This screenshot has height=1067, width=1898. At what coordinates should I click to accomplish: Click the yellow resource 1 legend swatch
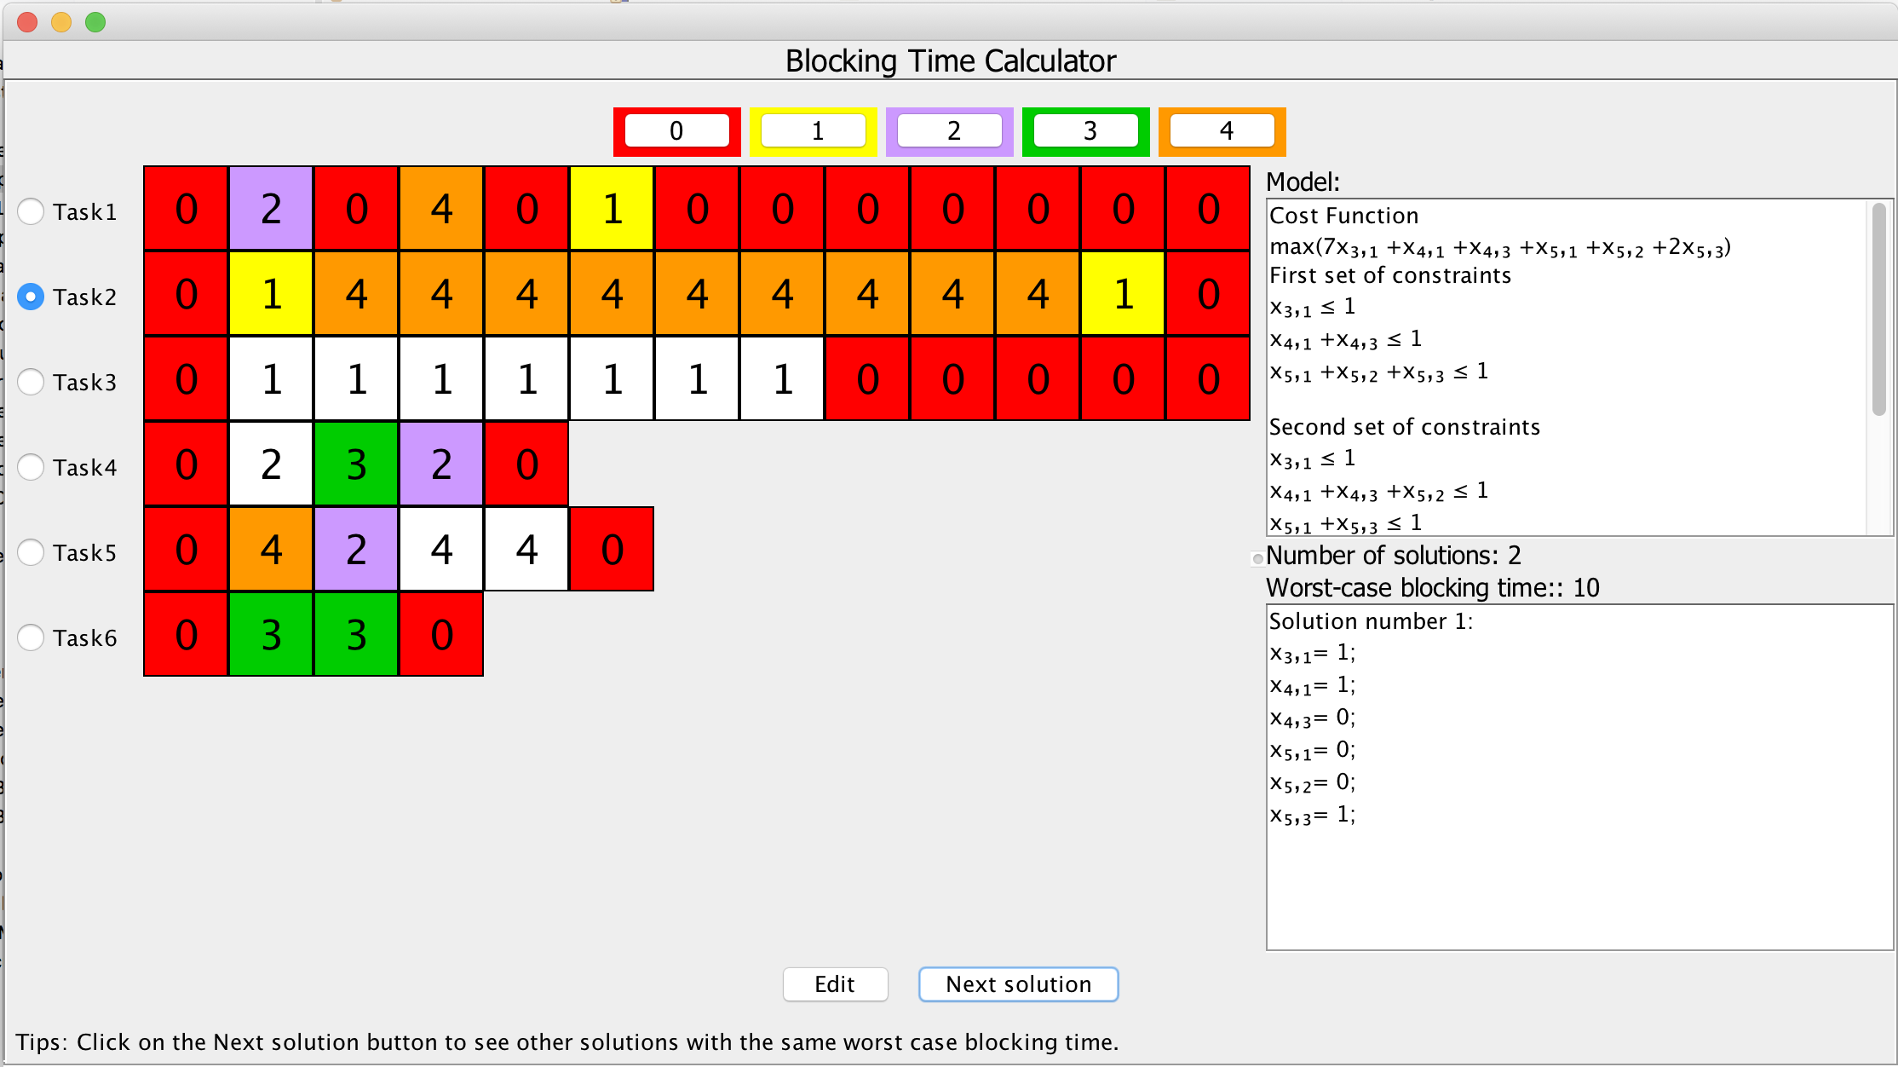(x=813, y=131)
